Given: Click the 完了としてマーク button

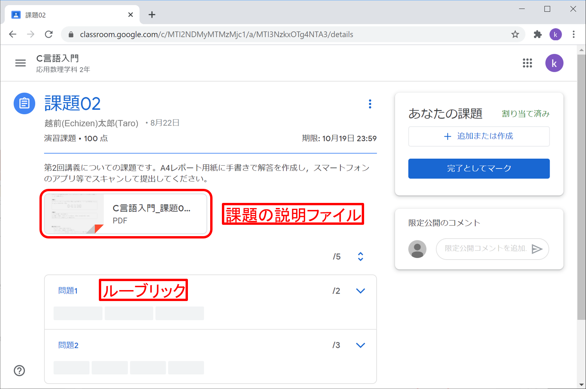Looking at the screenshot, I should pyautogui.click(x=479, y=169).
